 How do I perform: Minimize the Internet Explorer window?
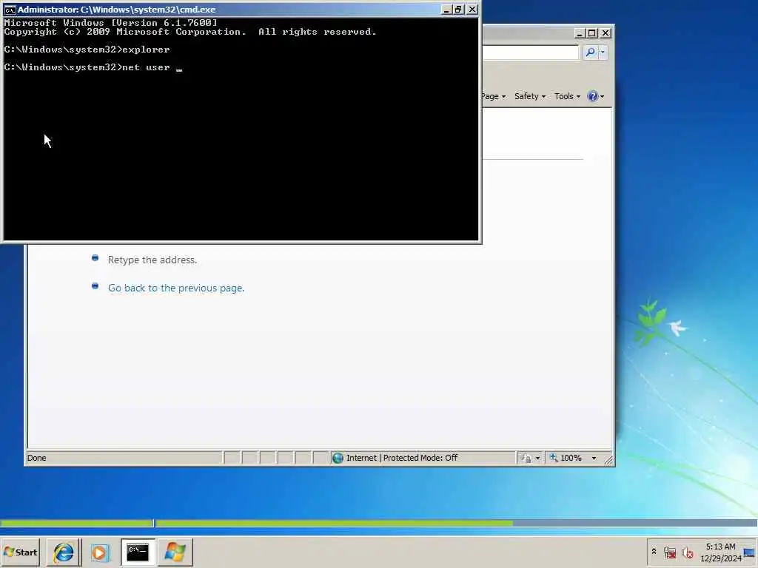580,33
